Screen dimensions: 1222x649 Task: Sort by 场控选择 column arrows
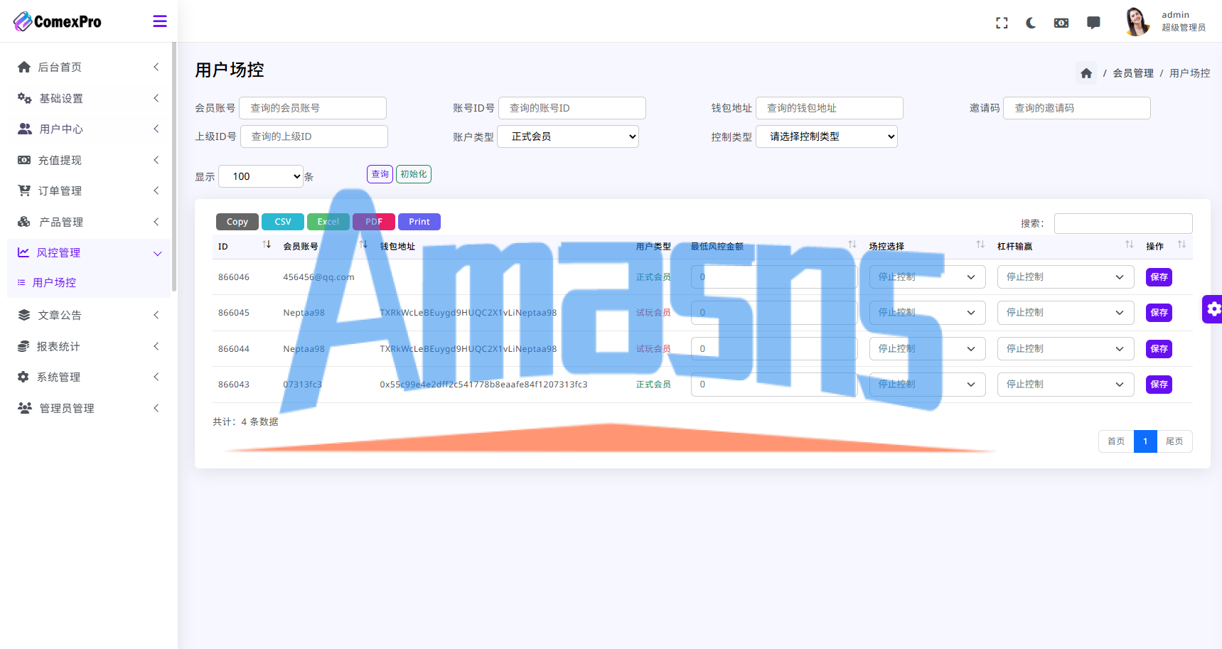tap(980, 245)
